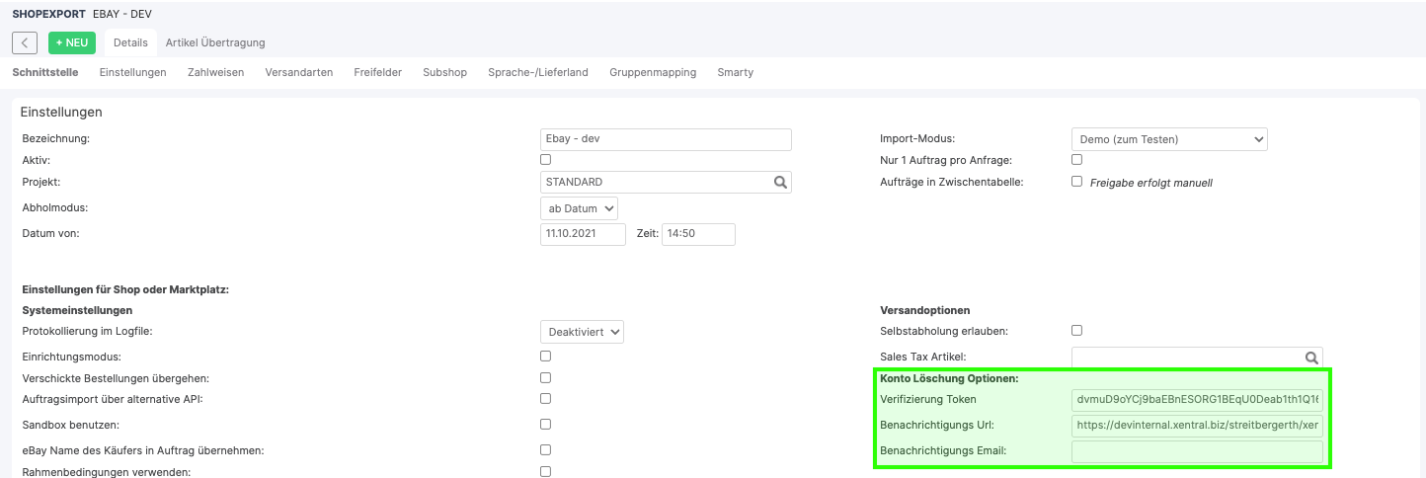Go to the Versandarten tab

point(298,72)
